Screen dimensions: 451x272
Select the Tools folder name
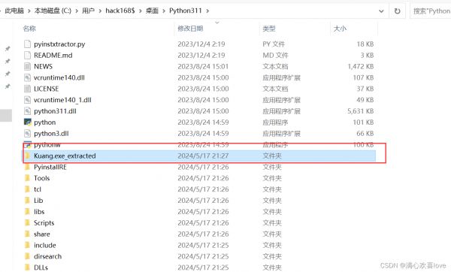click(41, 178)
